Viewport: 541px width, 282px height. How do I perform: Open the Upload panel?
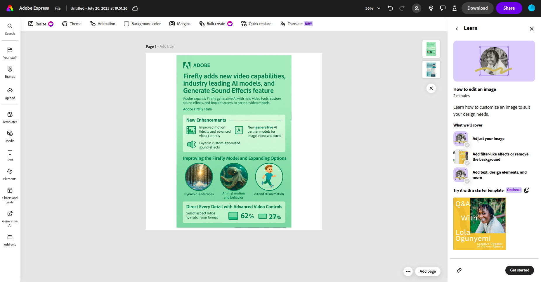point(10,94)
